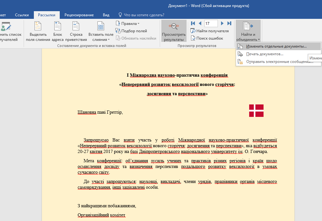Open Rules (Правила) dropdown
The height and width of the screenshot is (221, 322).
tap(128, 24)
